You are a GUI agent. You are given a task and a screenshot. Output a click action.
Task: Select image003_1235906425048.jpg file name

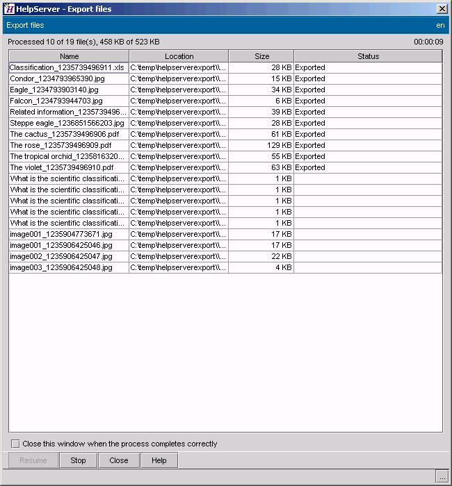coord(61,268)
